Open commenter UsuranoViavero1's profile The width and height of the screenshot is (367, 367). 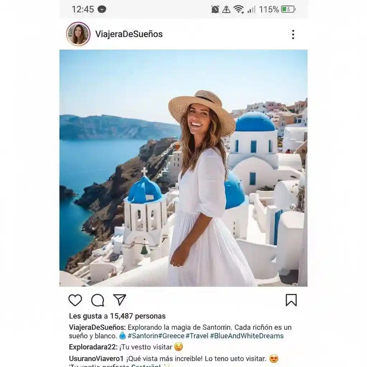click(x=96, y=359)
